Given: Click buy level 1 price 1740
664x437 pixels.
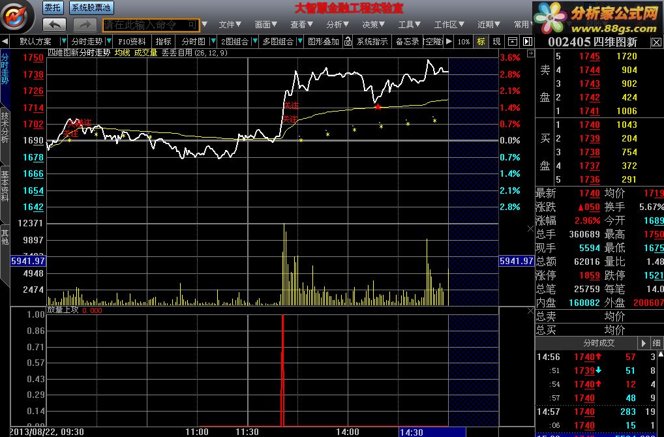Looking at the screenshot, I should coord(590,125).
